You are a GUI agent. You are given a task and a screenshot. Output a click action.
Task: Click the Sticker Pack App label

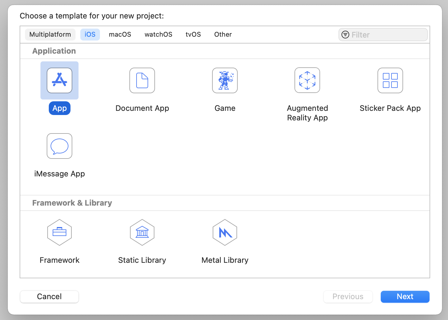tap(390, 108)
